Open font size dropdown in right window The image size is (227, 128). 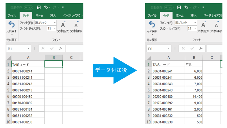pyautogui.click(x=195, y=28)
